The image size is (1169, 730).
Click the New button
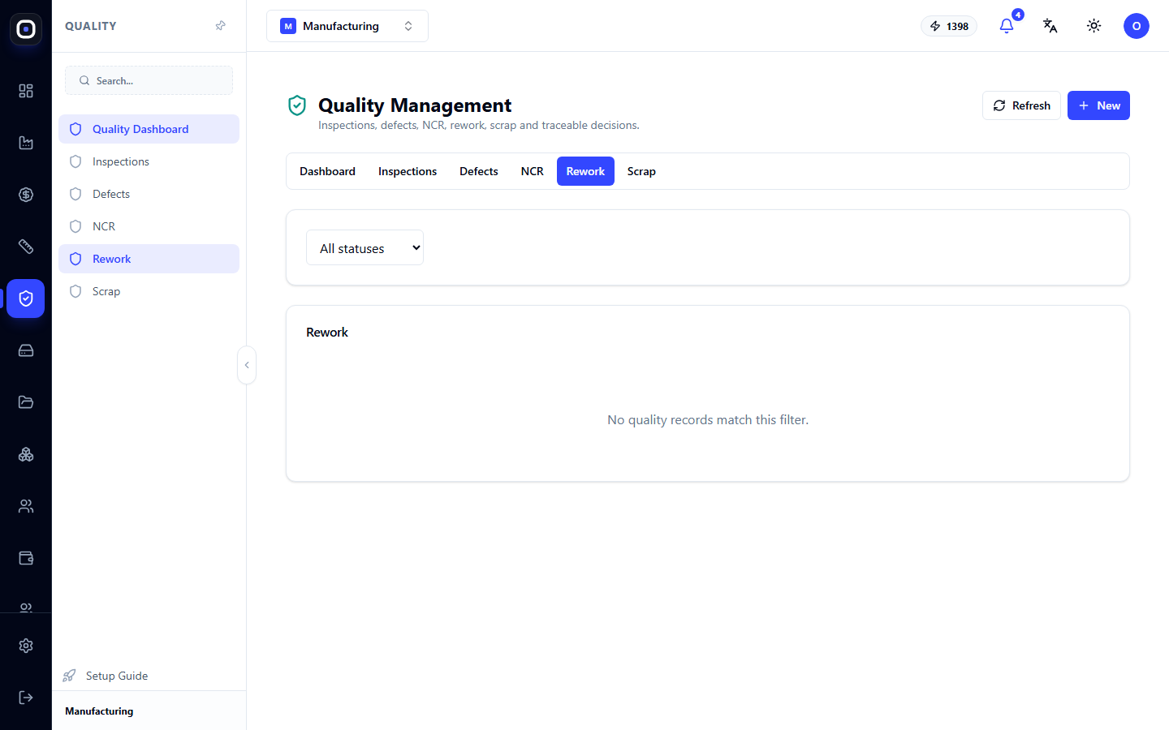pyautogui.click(x=1098, y=105)
